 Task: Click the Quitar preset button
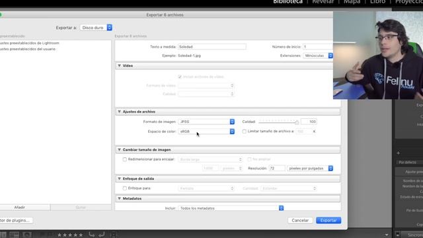81,207
